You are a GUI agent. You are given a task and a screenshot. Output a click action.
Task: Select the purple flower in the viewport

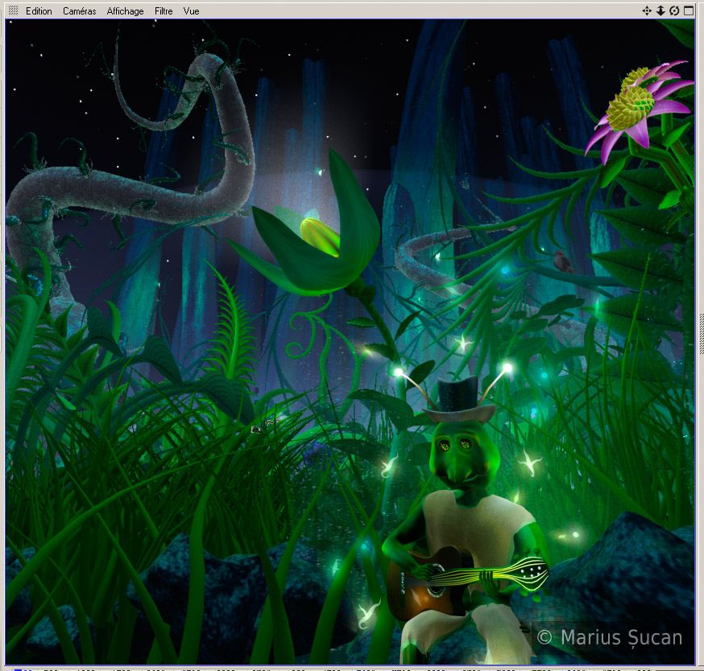click(636, 109)
